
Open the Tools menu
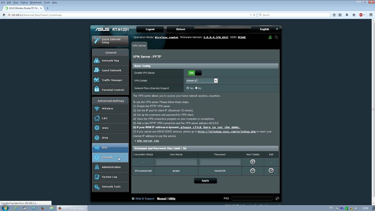click(x=47, y=2)
